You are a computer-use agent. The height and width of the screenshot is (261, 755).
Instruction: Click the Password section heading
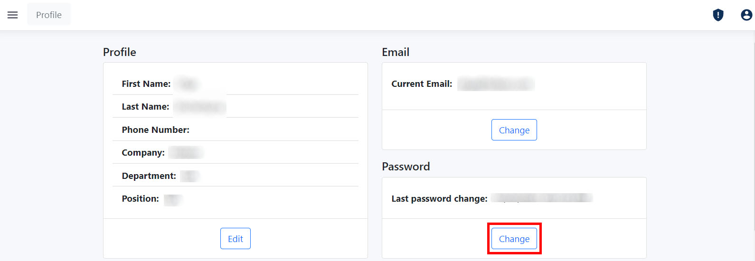(x=406, y=167)
